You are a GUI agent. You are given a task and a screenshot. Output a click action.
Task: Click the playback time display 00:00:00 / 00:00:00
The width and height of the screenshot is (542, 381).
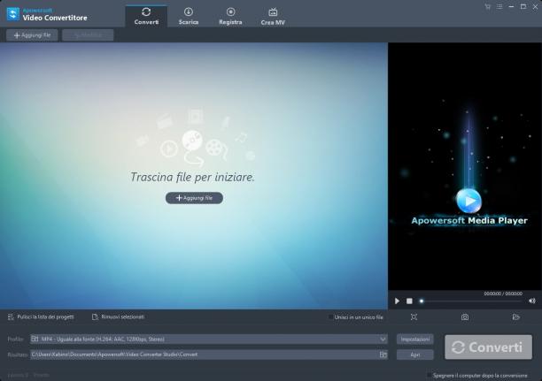tap(503, 293)
